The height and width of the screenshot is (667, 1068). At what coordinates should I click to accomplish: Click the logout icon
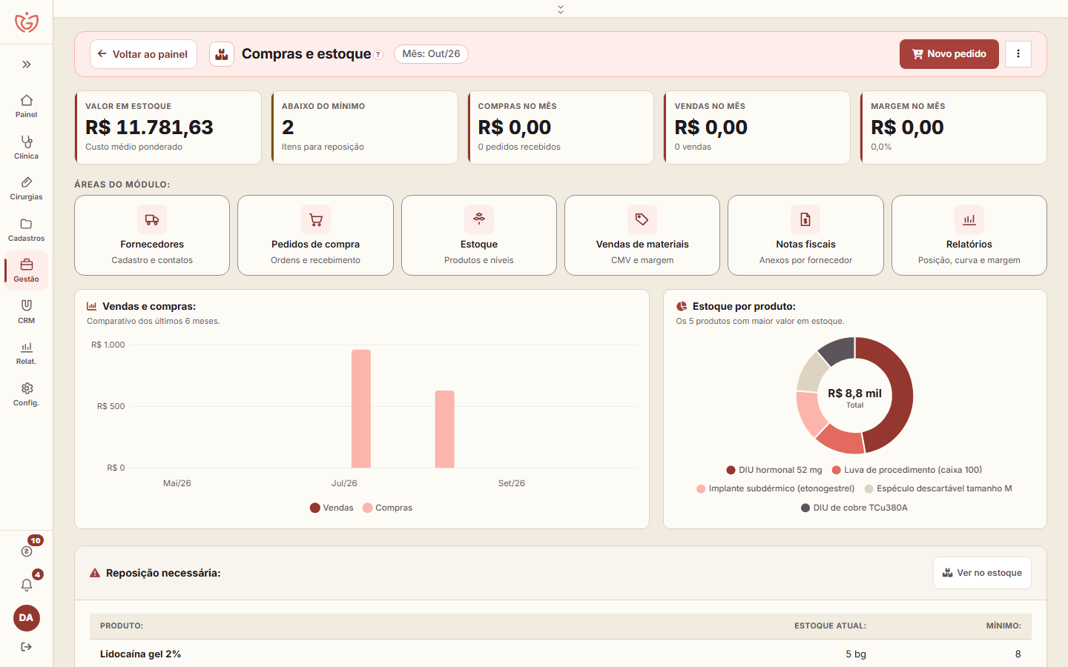tap(27, 647)
